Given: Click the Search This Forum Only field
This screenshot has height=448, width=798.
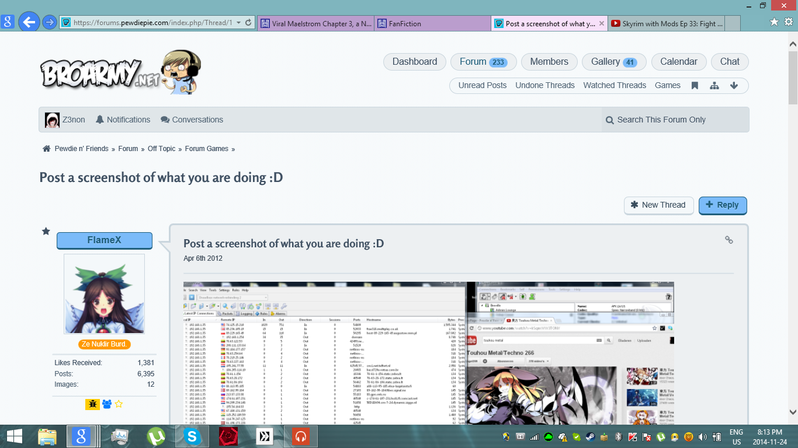Looking at the screenshot, I should (675, 120).
